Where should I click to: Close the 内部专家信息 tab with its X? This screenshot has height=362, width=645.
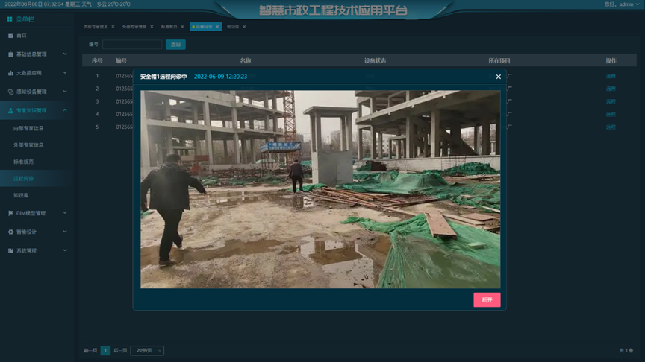113,27
